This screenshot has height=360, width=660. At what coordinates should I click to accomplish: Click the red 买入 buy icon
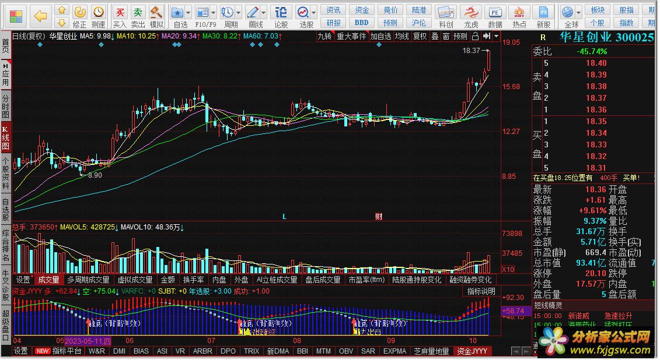point(120,12)
